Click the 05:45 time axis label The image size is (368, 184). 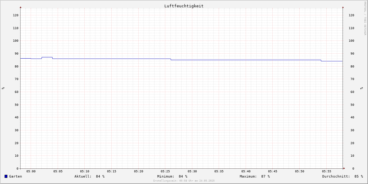point(273,171)
